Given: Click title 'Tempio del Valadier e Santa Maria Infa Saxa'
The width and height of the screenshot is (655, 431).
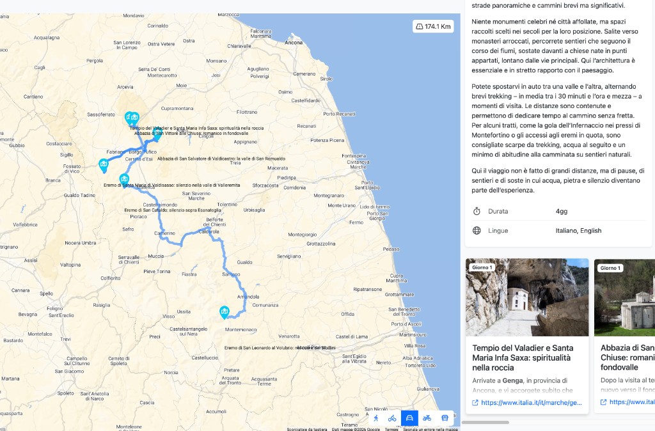Looking at the screenshot, I should point(523,358).
